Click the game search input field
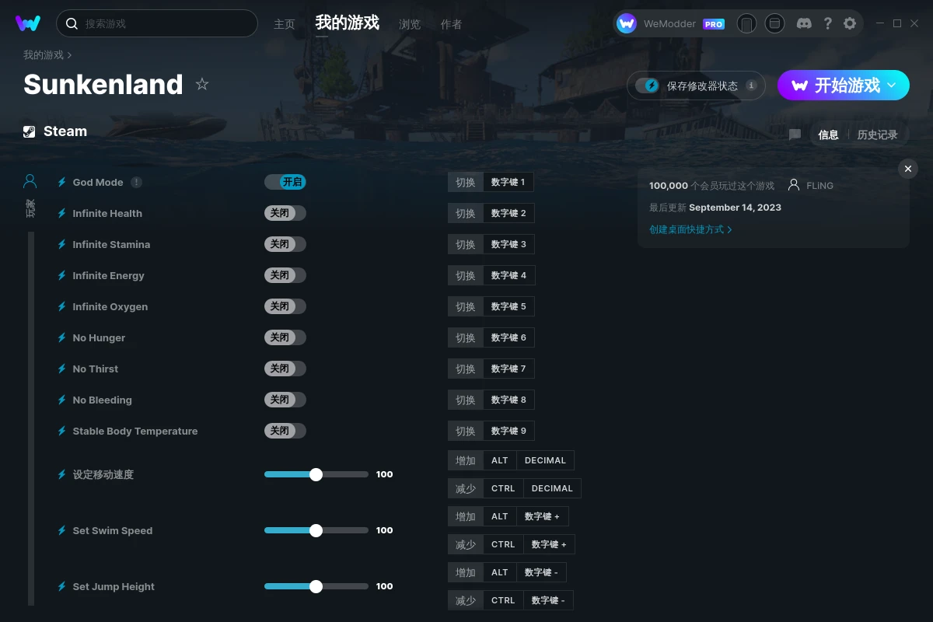 click(157, 23)
